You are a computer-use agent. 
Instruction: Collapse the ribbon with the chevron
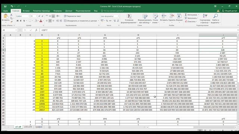238,25
